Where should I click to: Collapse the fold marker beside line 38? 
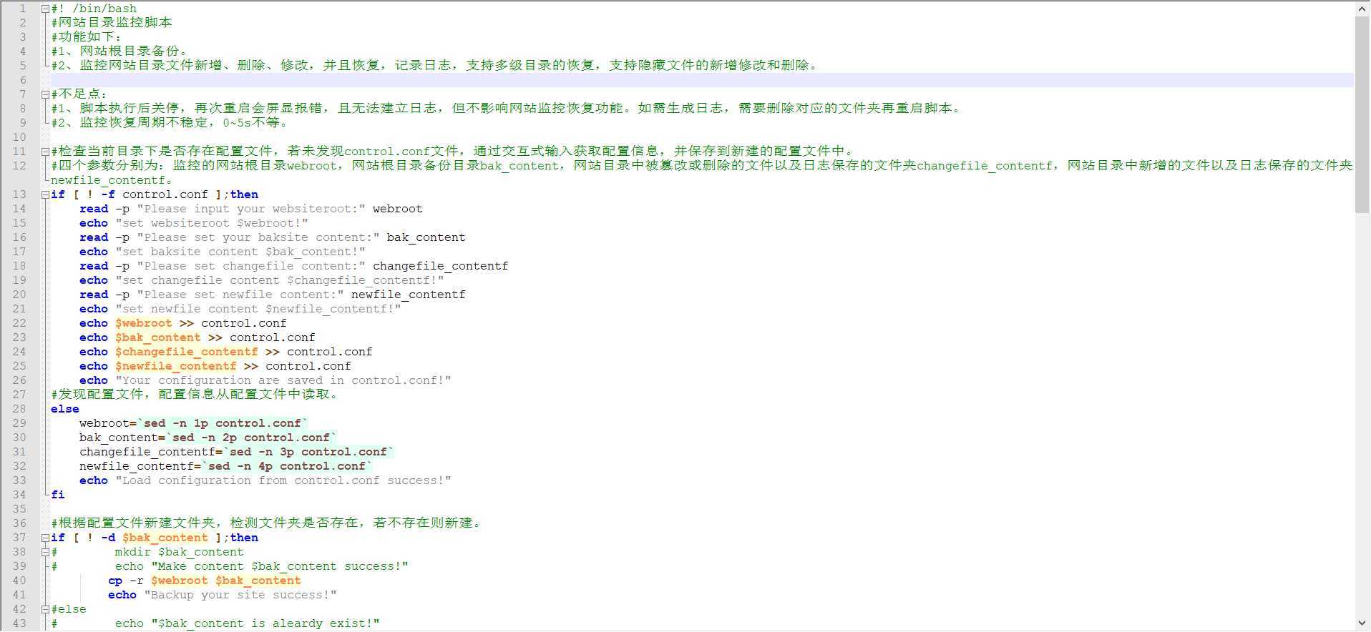pos(45,552)
